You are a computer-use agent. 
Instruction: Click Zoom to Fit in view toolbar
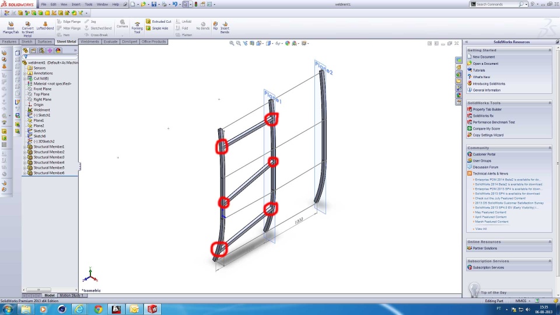click(232, 43)
